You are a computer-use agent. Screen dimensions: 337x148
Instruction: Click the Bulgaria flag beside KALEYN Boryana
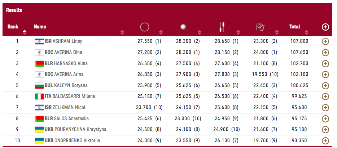click(39, 85)
